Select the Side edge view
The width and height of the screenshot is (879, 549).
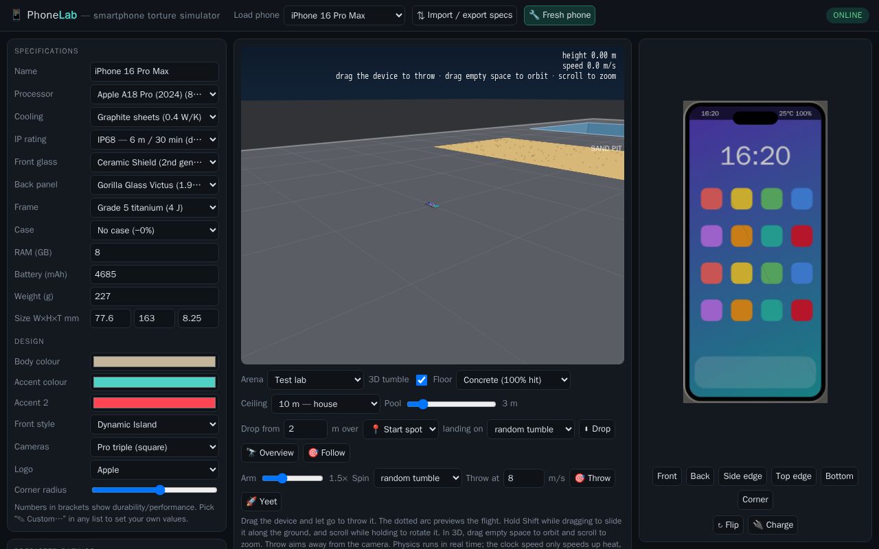742,476
